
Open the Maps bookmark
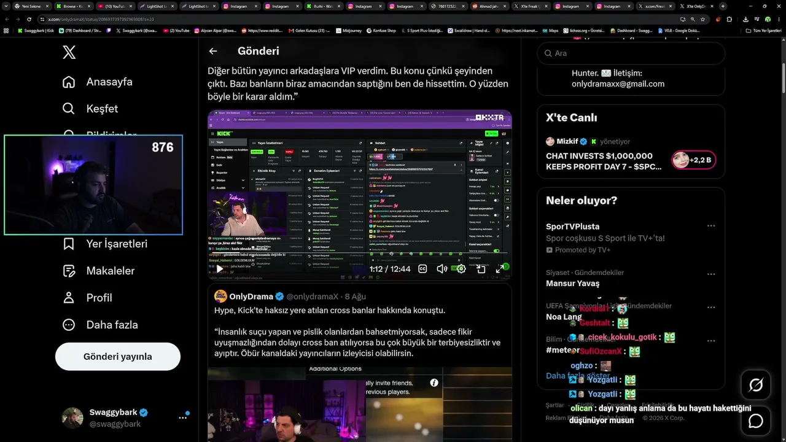[x=550, y=30]
